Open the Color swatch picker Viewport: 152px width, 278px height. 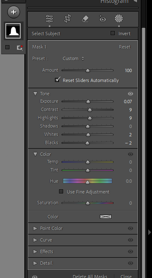coord(106,217)
